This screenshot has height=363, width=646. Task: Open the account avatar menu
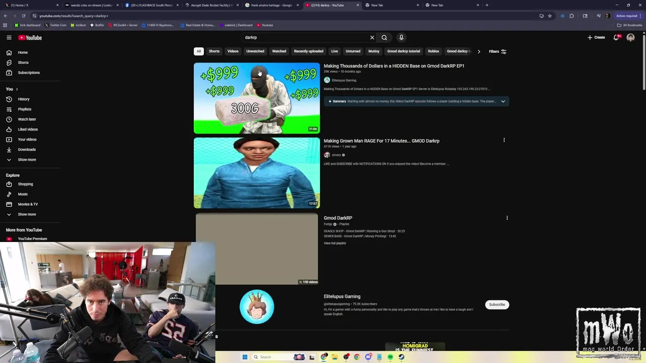pos(630,37)
